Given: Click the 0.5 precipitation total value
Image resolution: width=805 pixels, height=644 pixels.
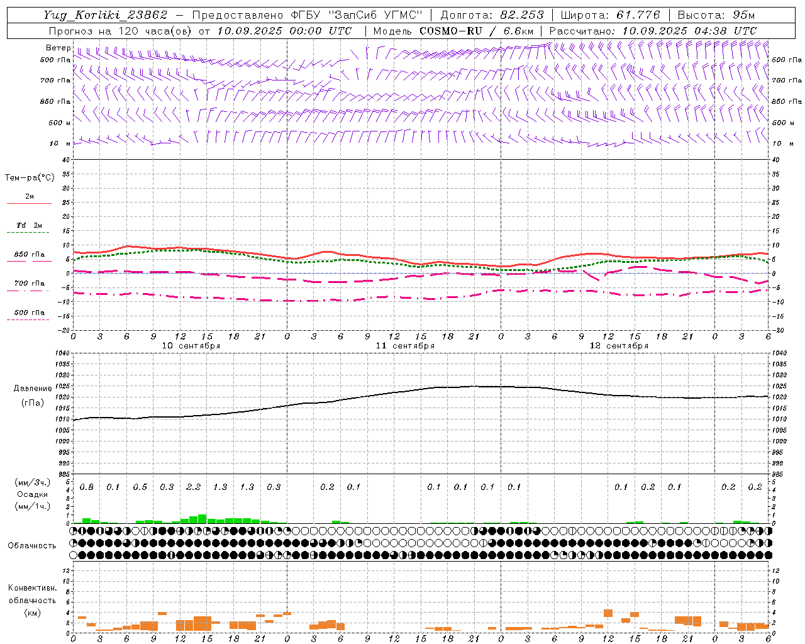Looking at the screenshot, I should click(140, 487).
